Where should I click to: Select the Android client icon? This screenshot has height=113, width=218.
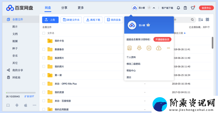pyautogui.click(x=17, y=105)
